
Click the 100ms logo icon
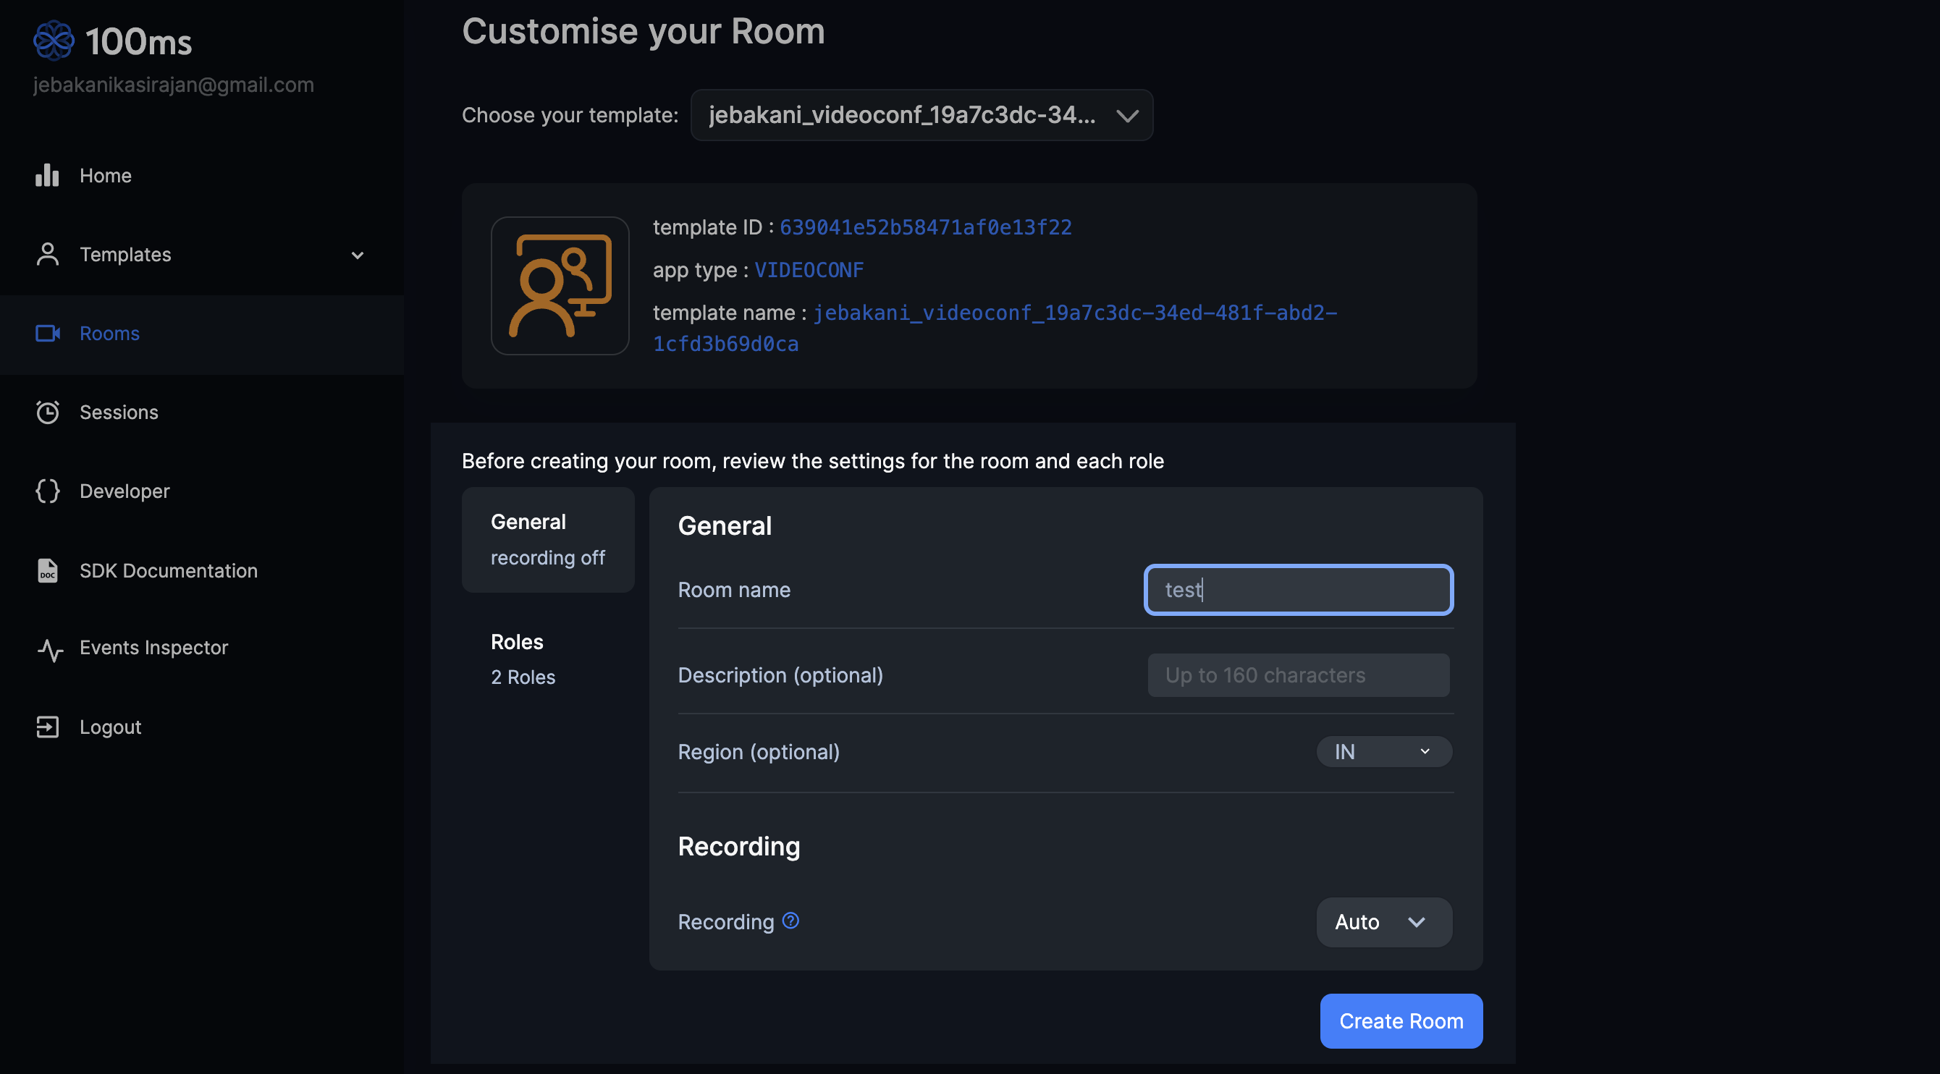click(54, 41)
